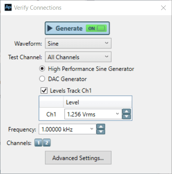
Task: Click the AP application logo icon
Action: 8,7
